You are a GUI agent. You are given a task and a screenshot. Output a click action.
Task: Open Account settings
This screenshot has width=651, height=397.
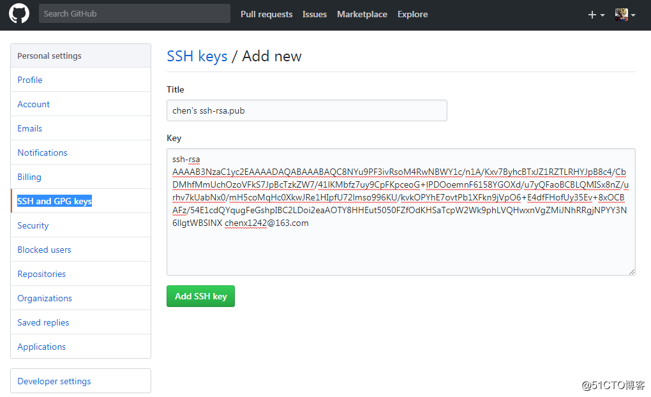80,104
